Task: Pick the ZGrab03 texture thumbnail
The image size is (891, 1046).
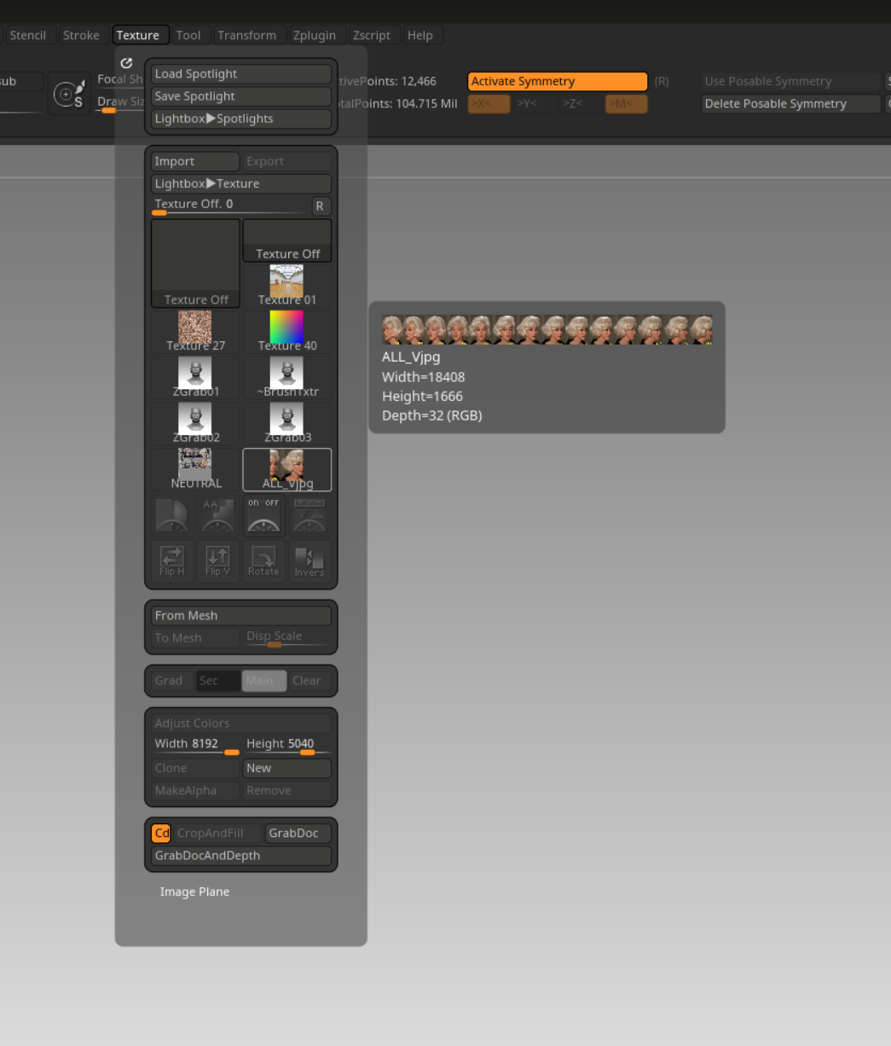Action: 287,423
